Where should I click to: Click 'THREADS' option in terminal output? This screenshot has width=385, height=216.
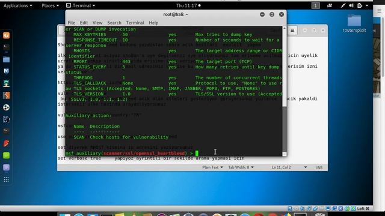[x=83, y=77]
